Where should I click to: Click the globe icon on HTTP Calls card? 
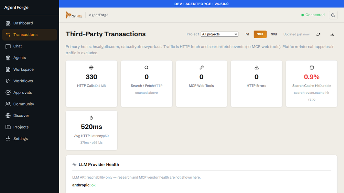[x=91, y=67]
